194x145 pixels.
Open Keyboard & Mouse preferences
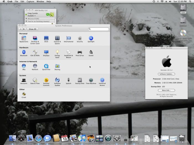pyautogui.click(x=68, y=54)
